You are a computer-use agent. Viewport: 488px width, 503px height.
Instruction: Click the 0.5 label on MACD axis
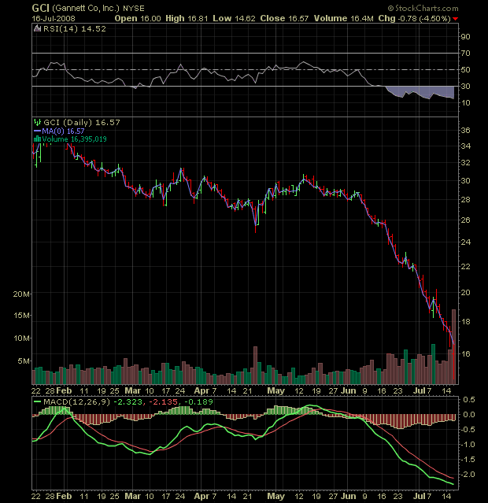(469, 400)
